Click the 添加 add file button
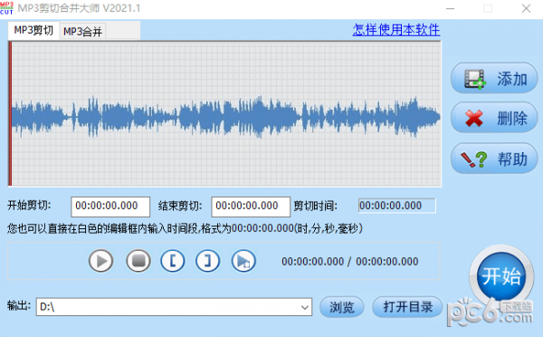 point(494,78)
